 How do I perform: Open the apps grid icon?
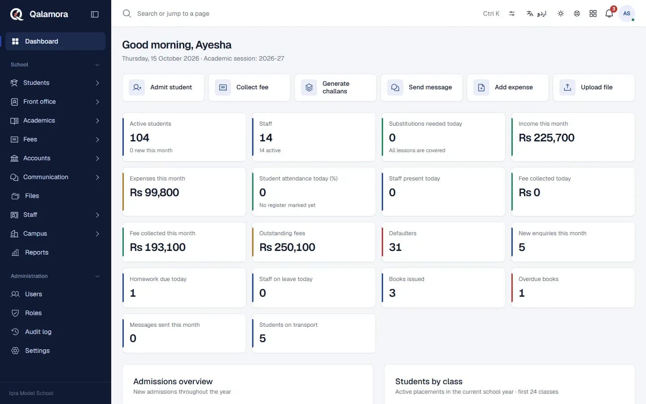(x=593, y=13)
